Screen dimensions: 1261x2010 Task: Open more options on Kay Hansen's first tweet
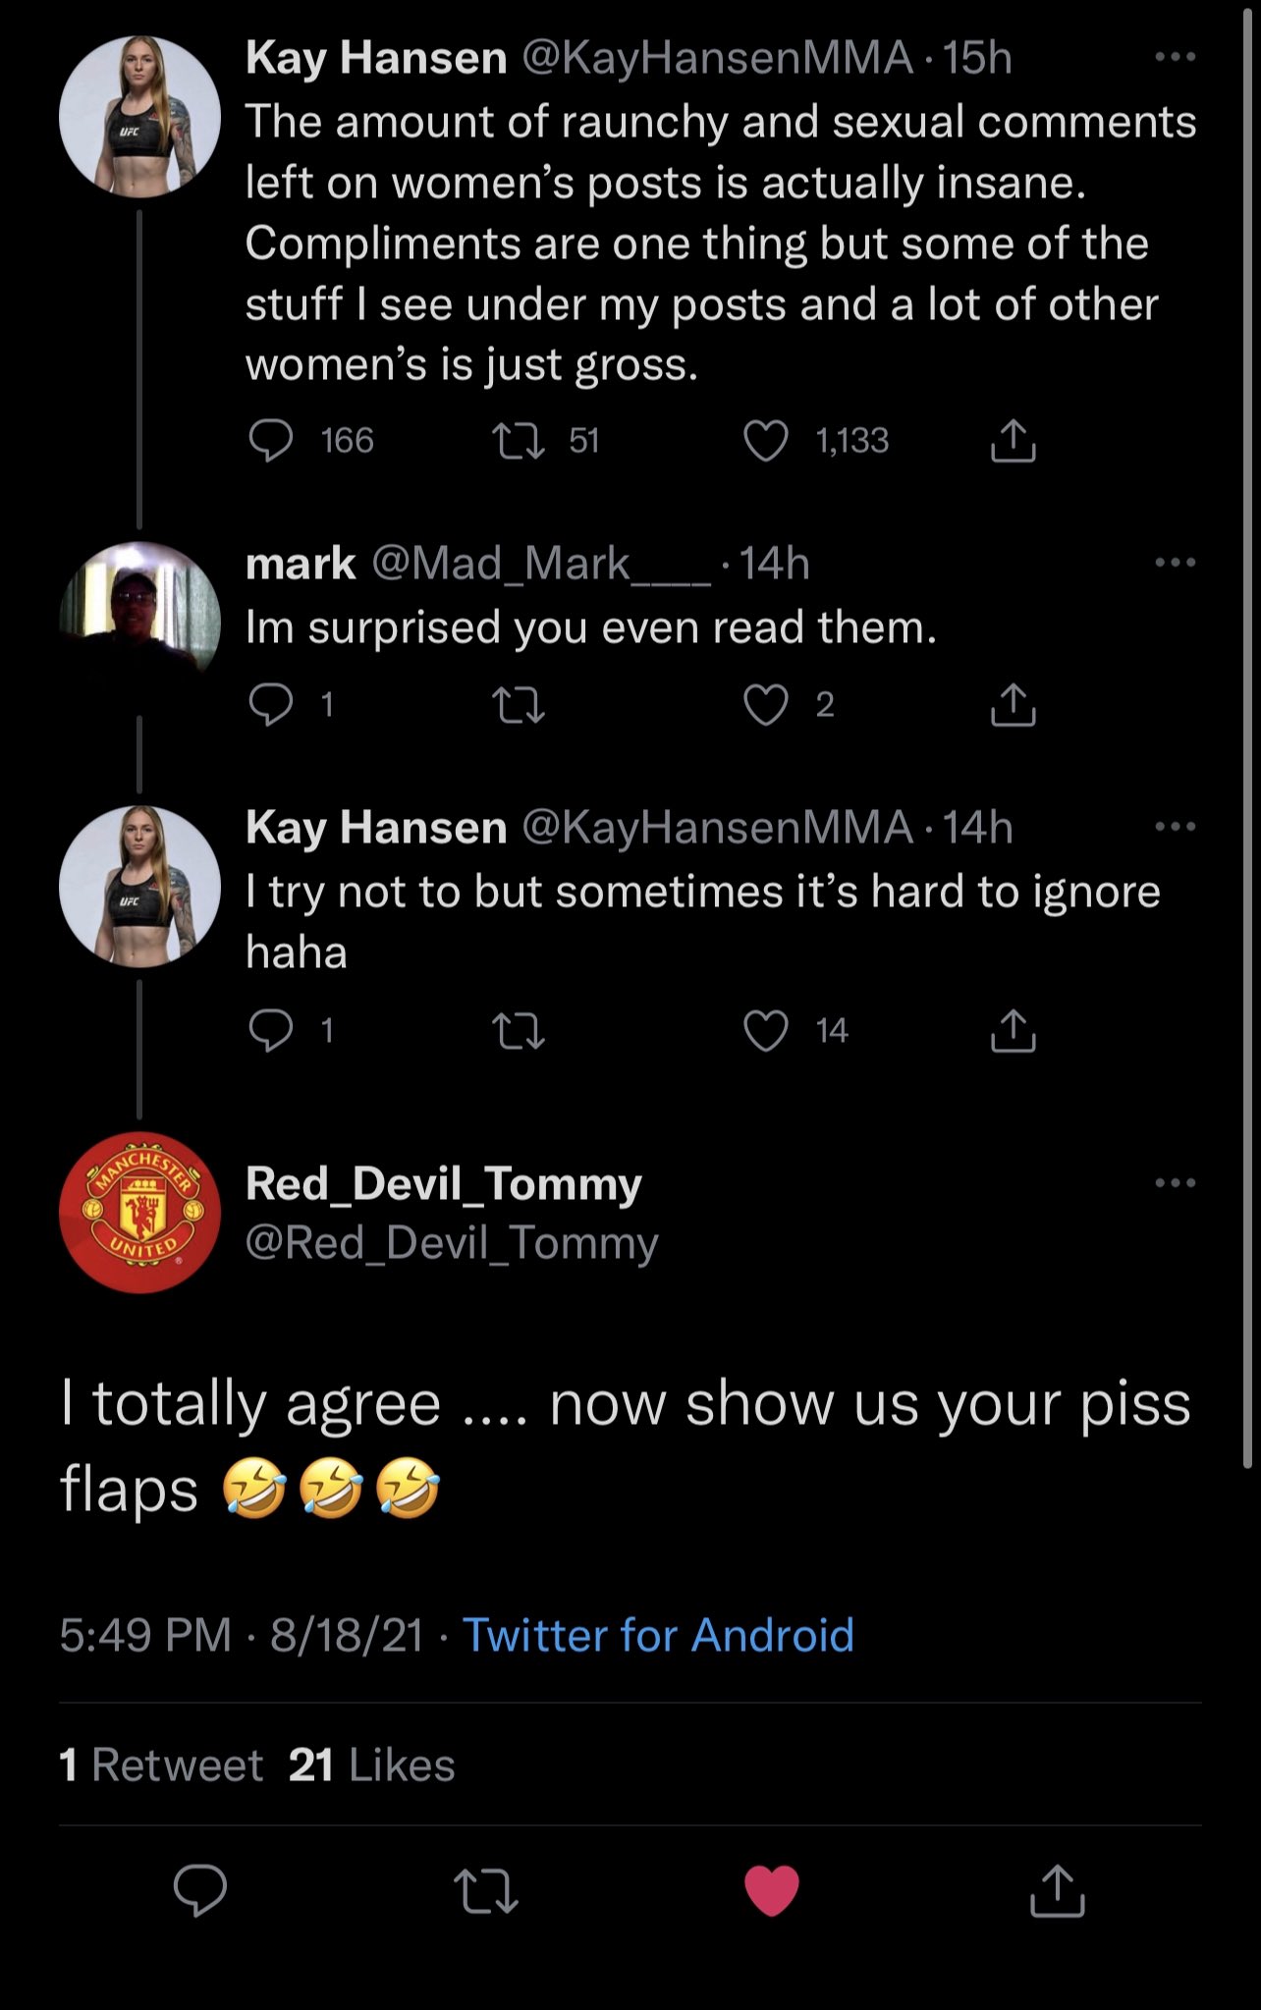1175,58
